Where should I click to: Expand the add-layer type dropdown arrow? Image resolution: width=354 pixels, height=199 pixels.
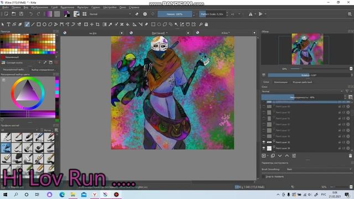coord(268,156)
